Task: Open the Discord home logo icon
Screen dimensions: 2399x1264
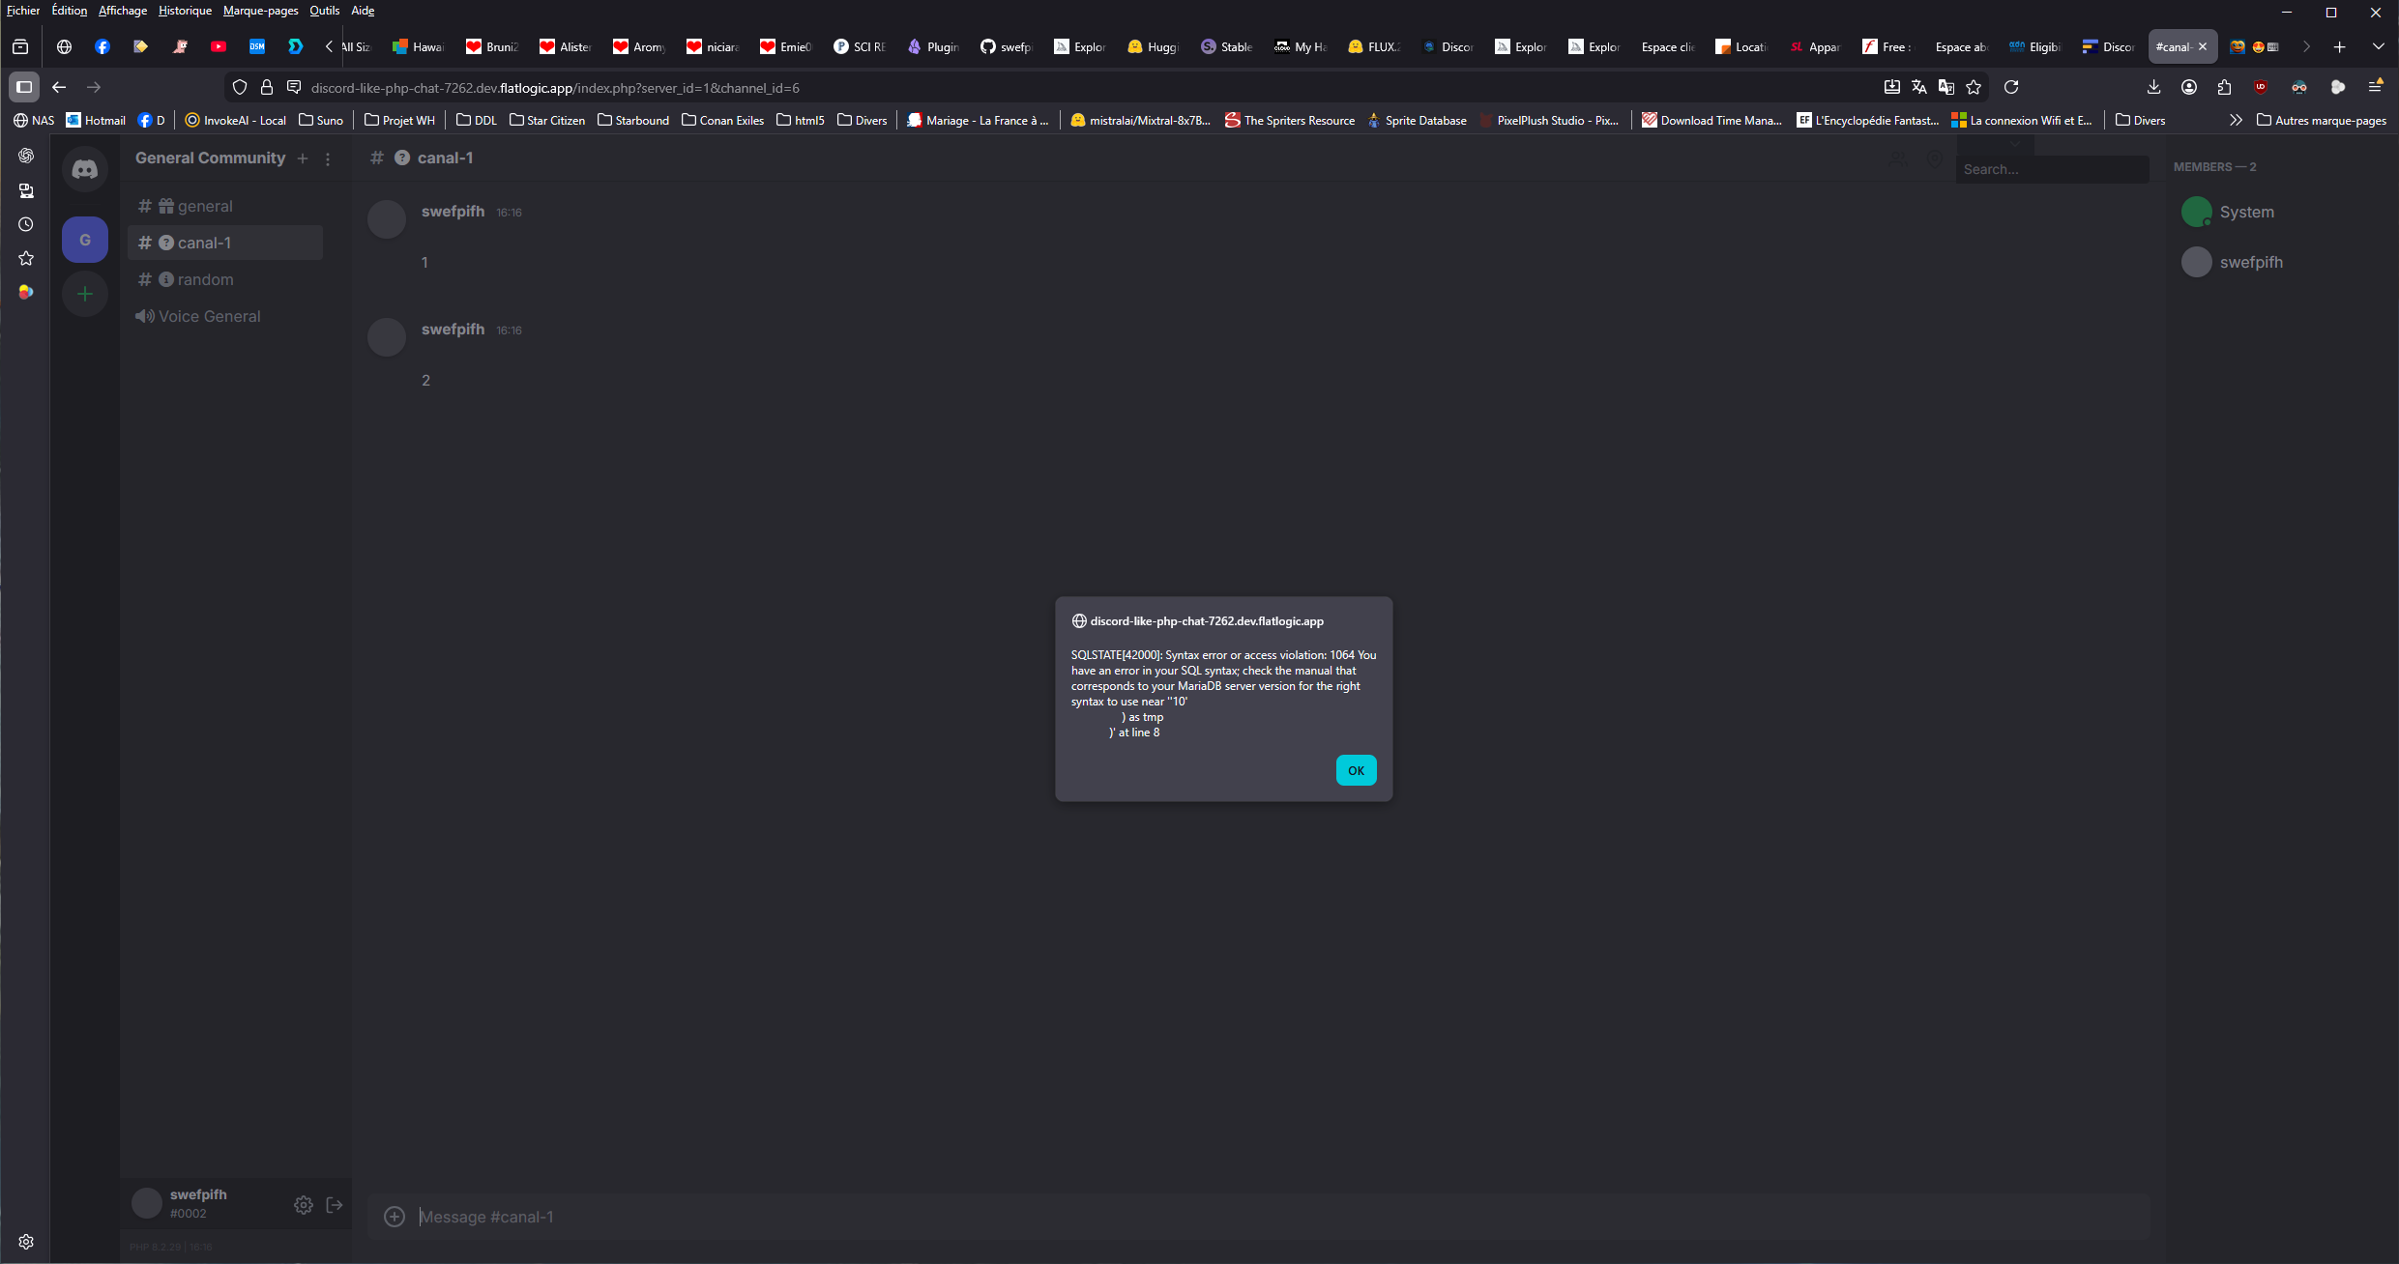Action: pos(85,169)
